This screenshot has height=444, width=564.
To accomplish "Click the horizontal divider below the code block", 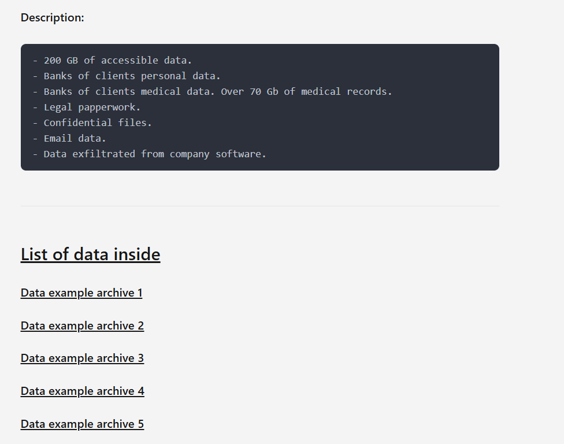I will pos(260,206).
